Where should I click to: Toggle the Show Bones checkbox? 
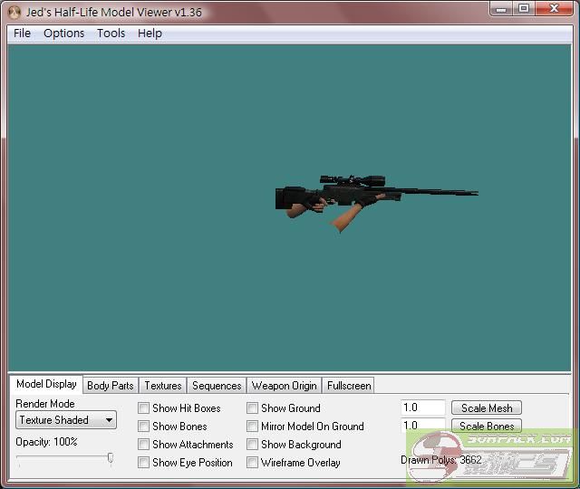[144, 427]
